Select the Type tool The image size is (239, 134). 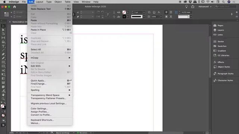[3, 46]
